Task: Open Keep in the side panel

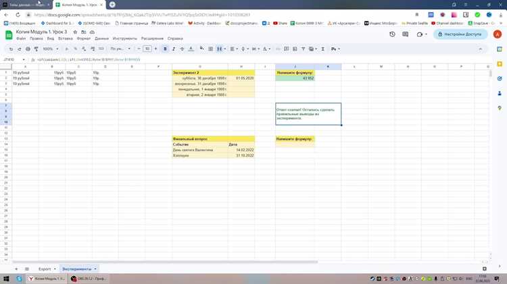Action: (500, 64)
